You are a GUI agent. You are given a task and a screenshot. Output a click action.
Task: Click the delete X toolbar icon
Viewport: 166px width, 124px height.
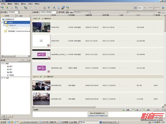point(40,8)
